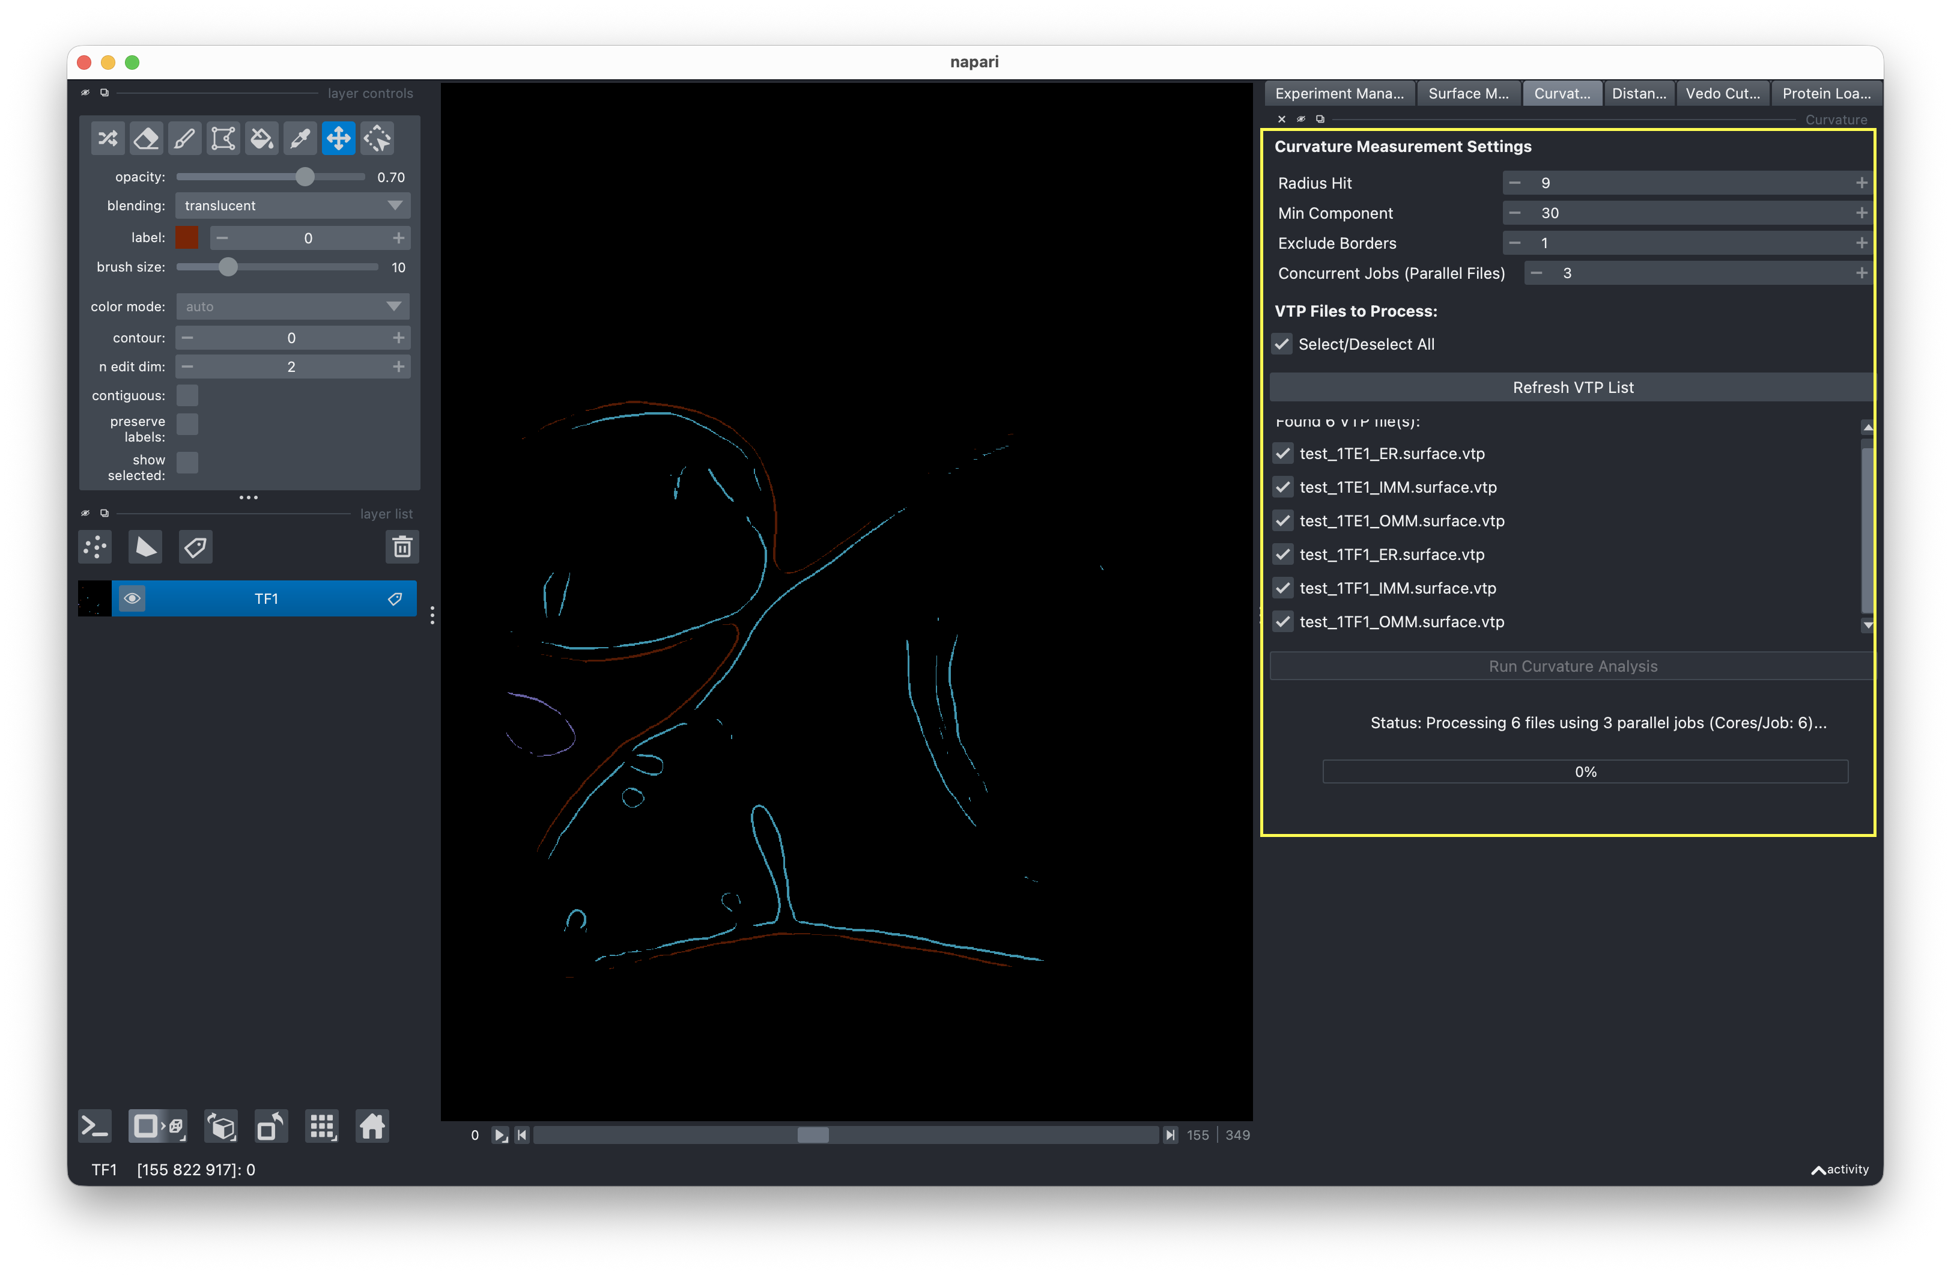Hide the TF1 layer via eye icon
The height and width of the screenshot is (1275, 1951).
(132, 598)
